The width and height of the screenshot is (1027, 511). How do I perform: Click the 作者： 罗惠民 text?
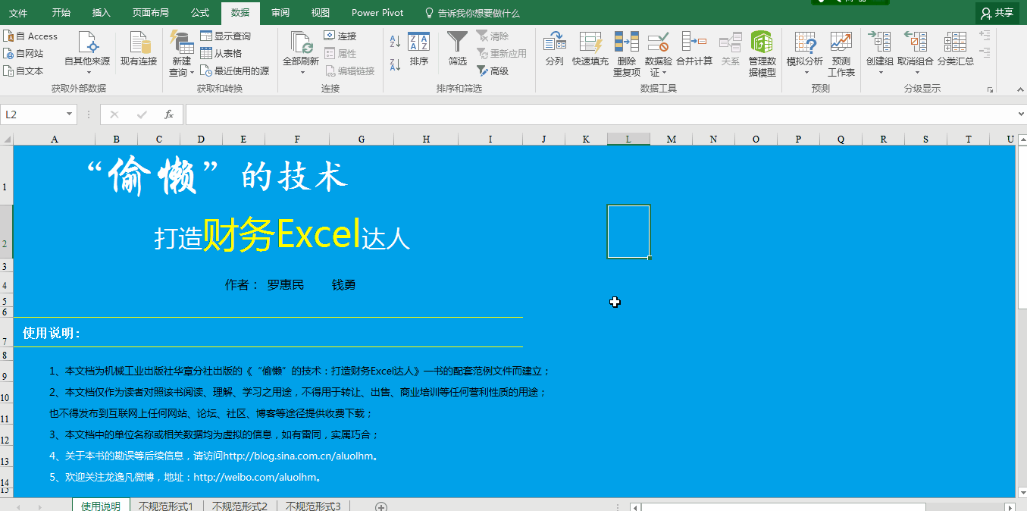click(x=265, y=285)
